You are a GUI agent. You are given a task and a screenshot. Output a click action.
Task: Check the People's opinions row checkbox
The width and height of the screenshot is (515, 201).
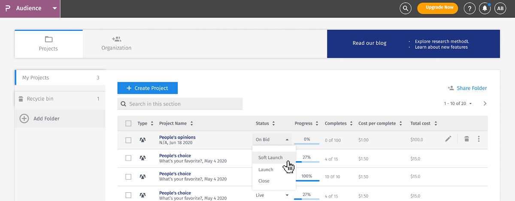click(x=128, y=140)
